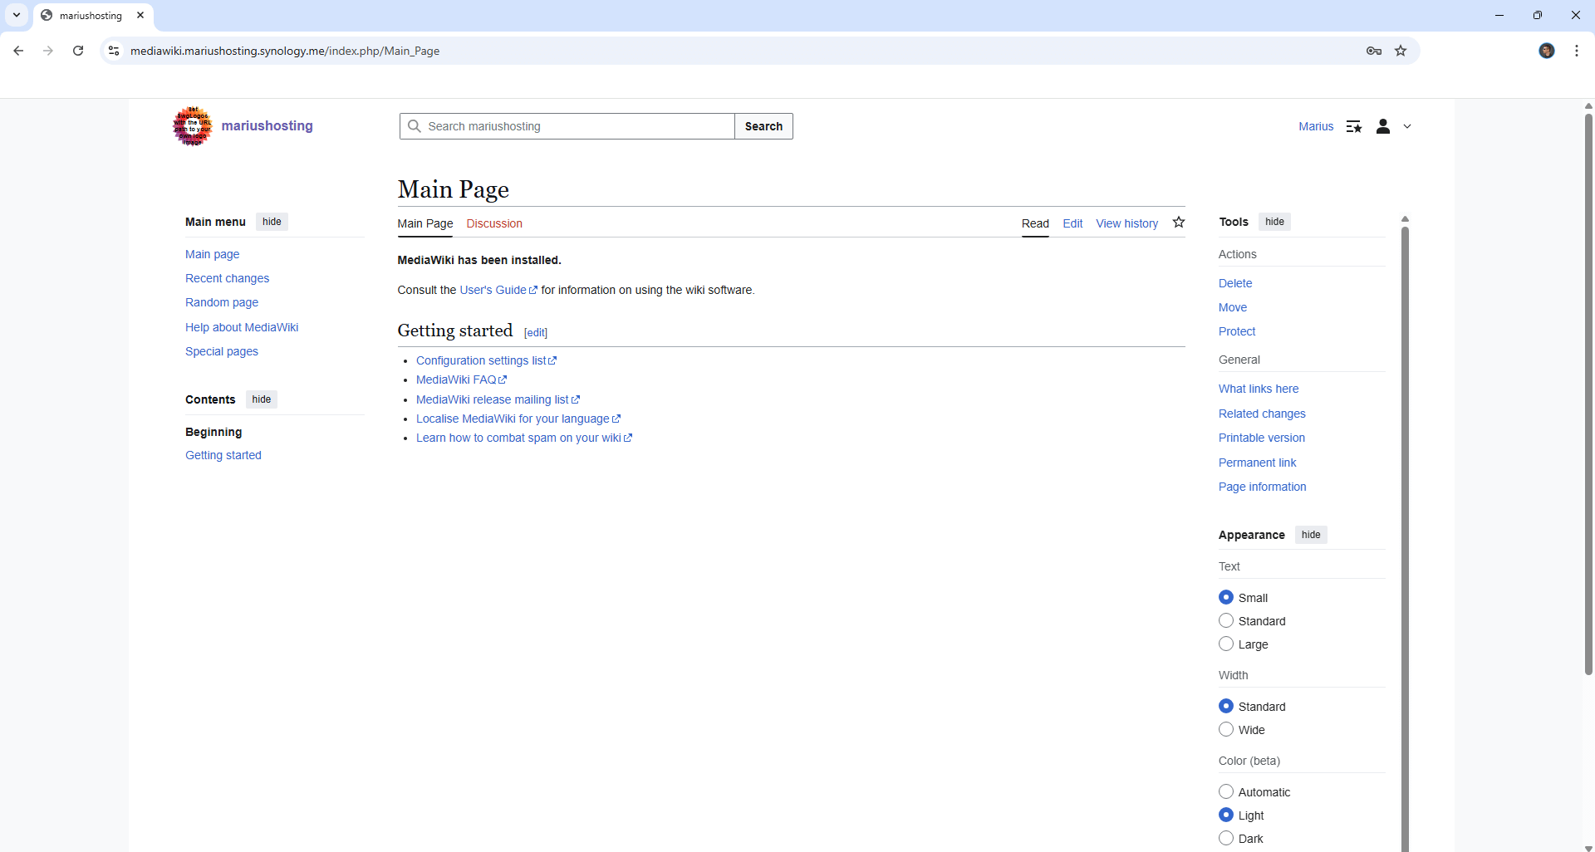Open the View history tab
This screenshot has height=852, width=1595.
[x=1126, y=223]
